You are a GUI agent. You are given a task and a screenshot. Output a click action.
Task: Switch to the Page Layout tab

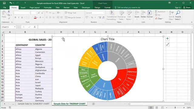[x=35, y=8]
